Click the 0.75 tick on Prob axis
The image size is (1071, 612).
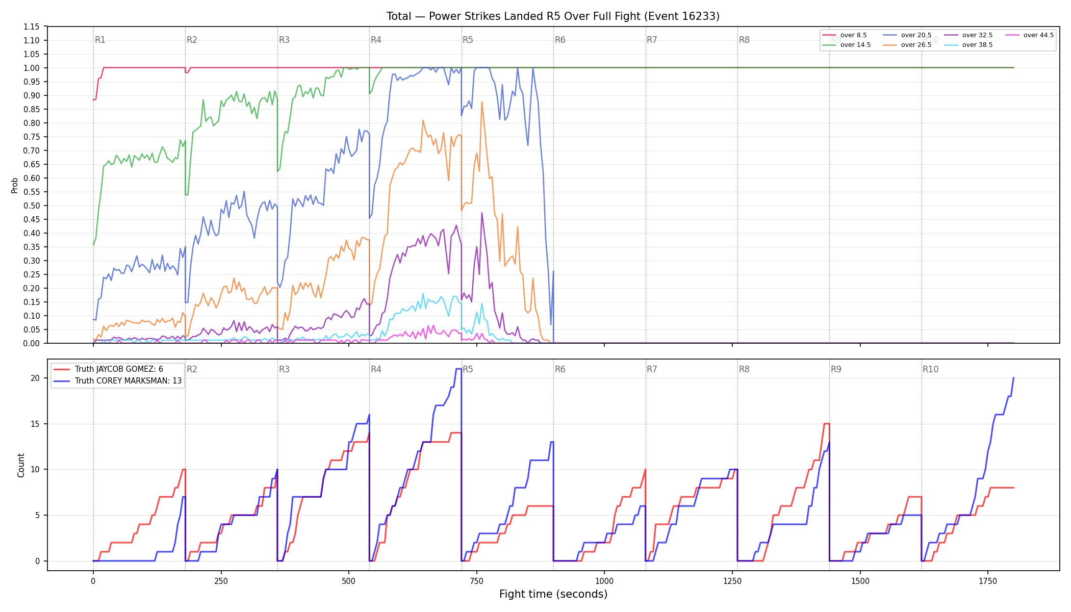31,137
